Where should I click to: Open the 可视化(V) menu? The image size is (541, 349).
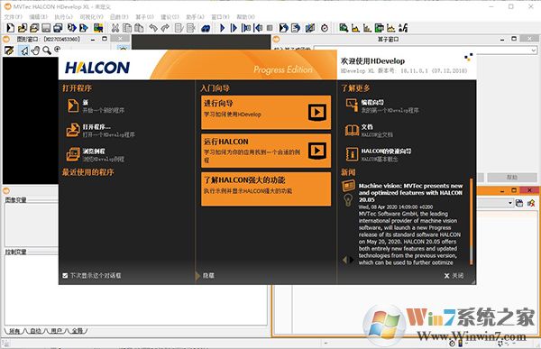(x=91, y=16)
